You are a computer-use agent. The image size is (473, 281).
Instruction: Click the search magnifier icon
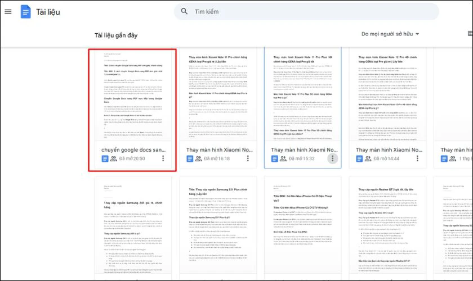click(184, 11)
